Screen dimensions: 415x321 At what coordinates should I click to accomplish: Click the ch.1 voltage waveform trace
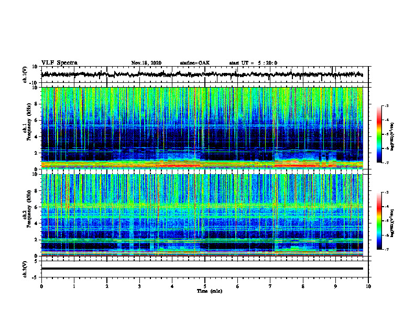tap(202, 74)
